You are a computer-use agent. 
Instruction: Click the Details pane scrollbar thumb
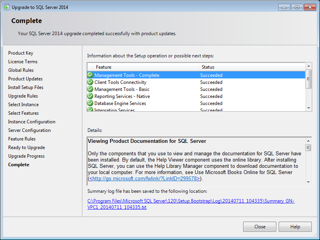pos(308,148)
